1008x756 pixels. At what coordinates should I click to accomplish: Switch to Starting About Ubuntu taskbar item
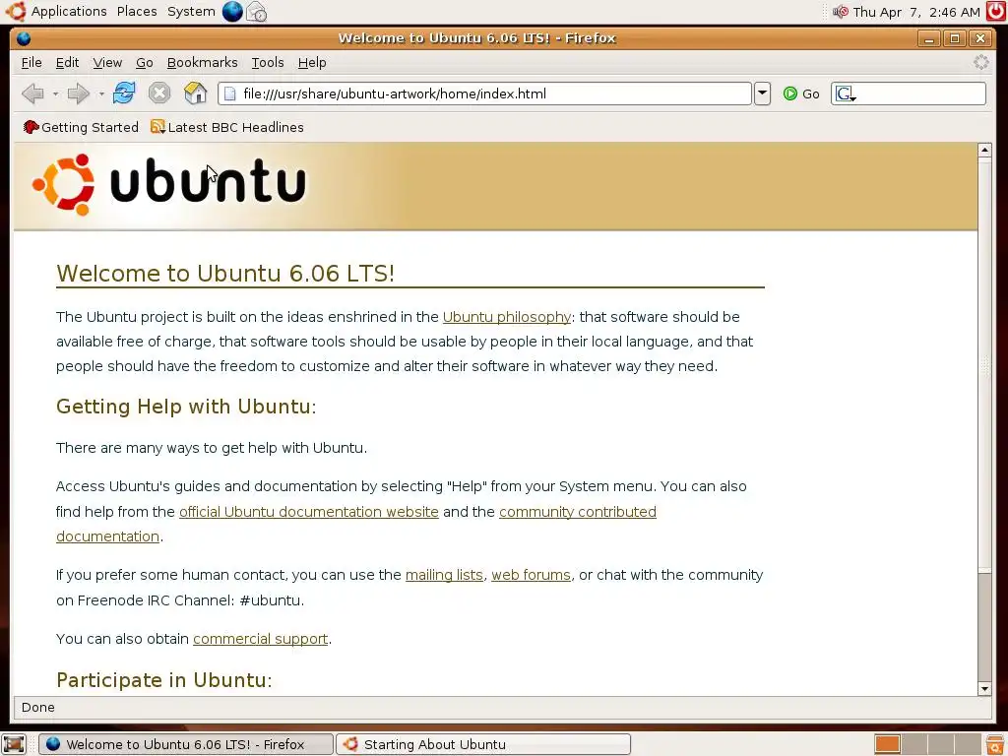point(483,744)
